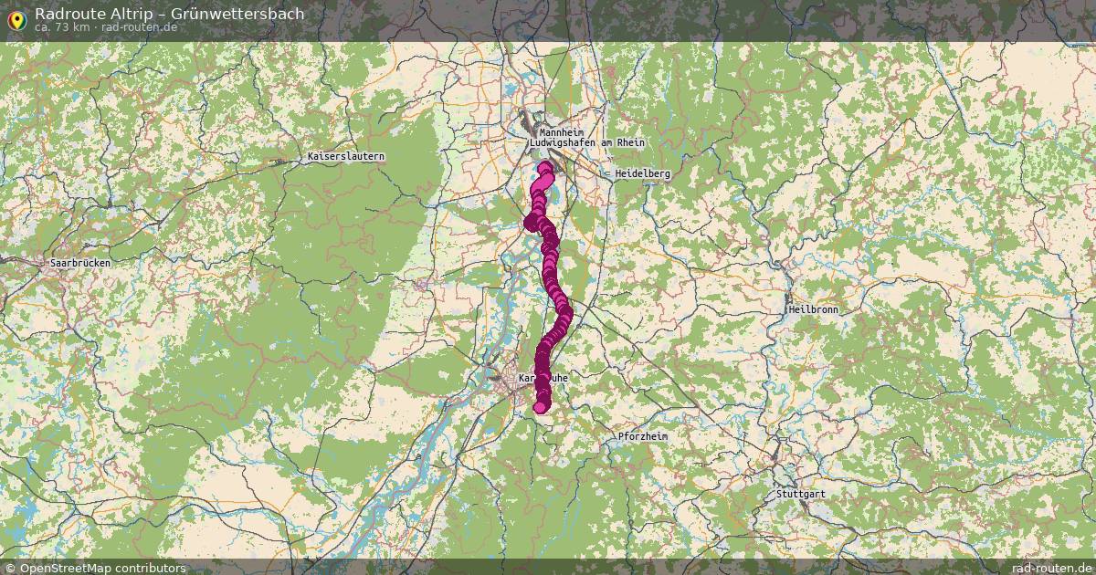Select the Heilbronn city label
1096x575 pixels.
(x=814, y=310)
